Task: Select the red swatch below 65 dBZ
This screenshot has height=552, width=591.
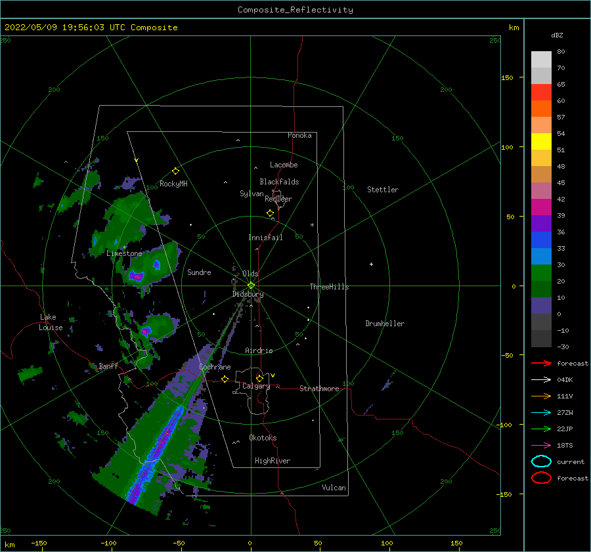Action: [541, 92]
